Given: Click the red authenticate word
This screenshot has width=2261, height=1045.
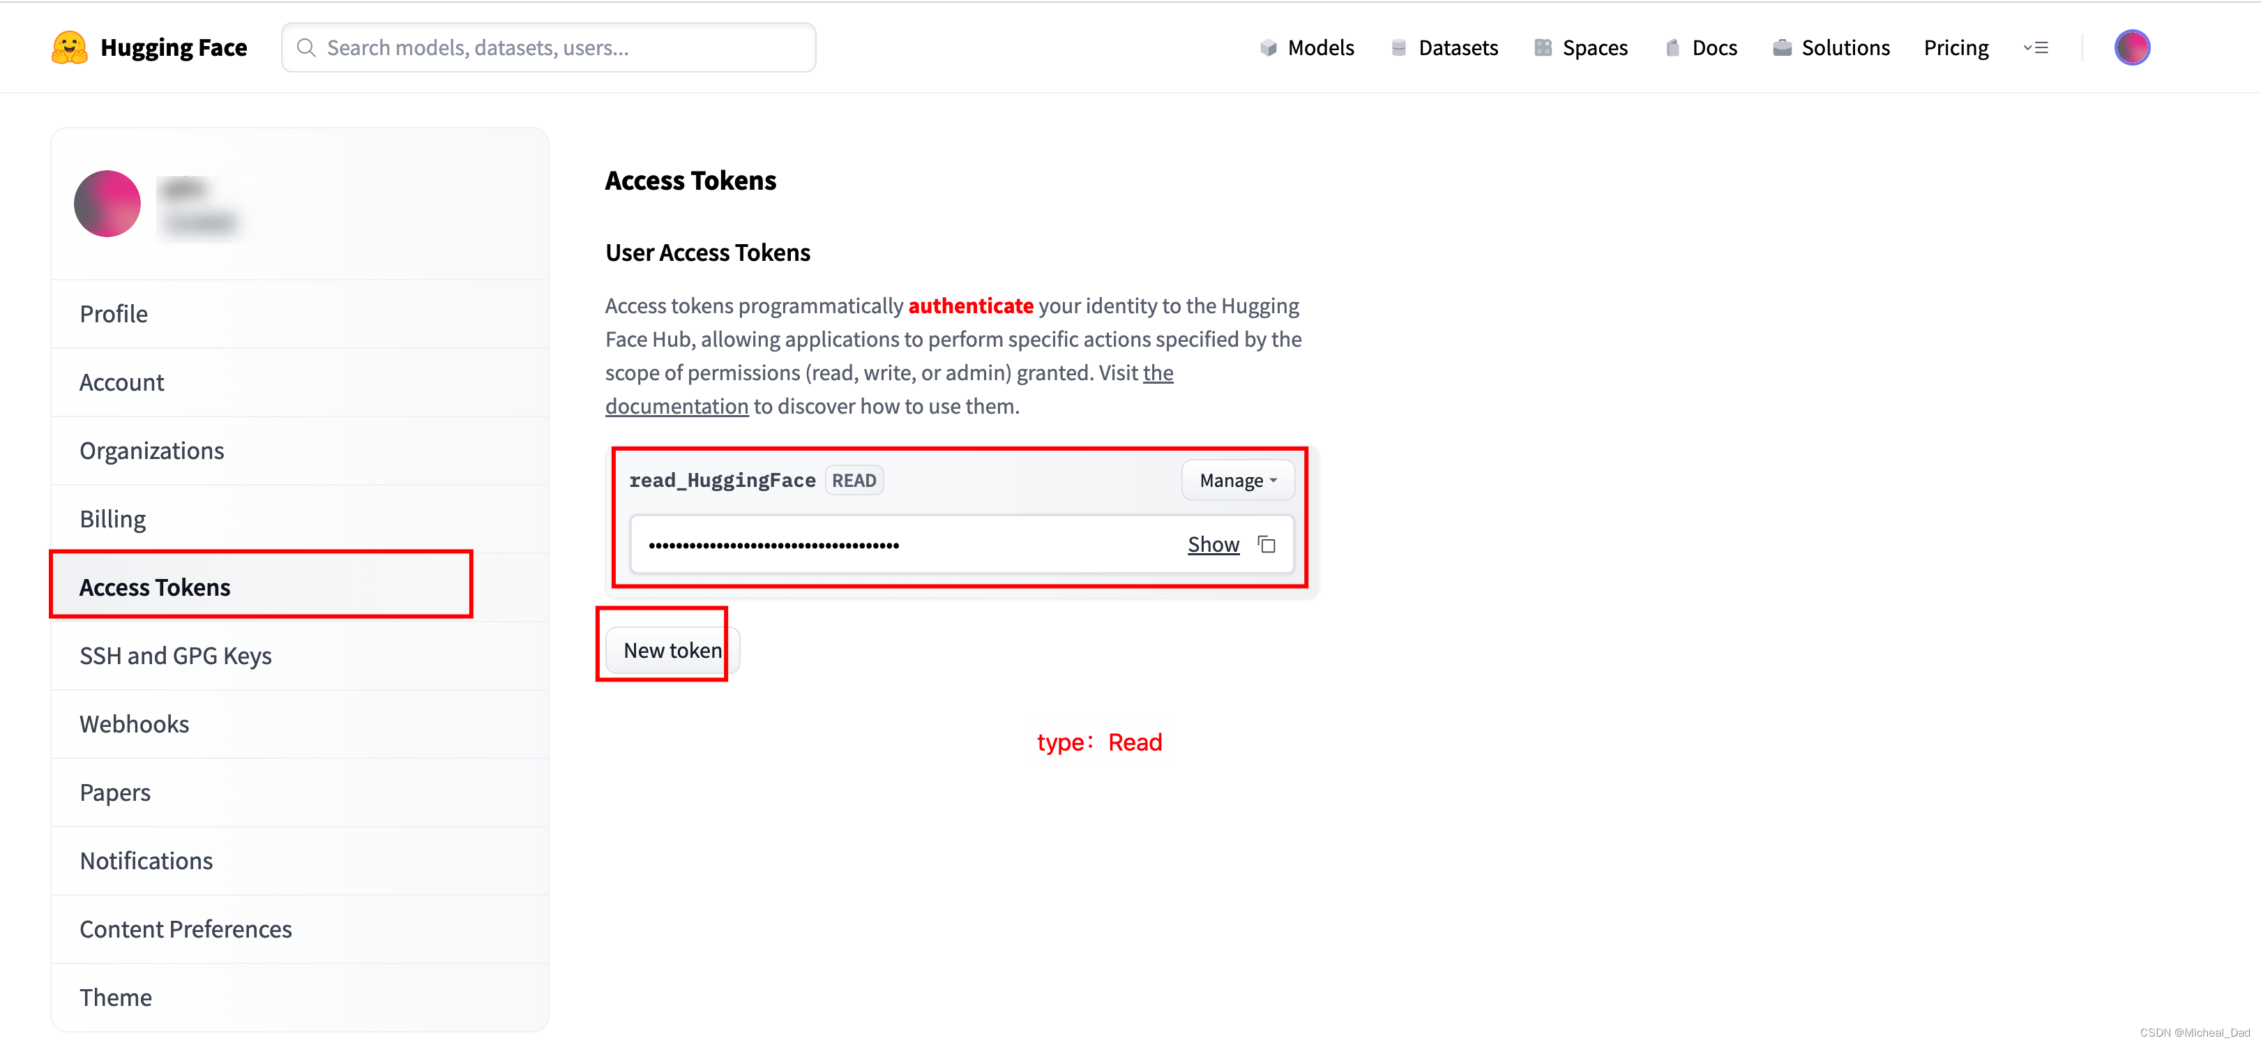Looking at the screenshot, I should click(971, 306).
